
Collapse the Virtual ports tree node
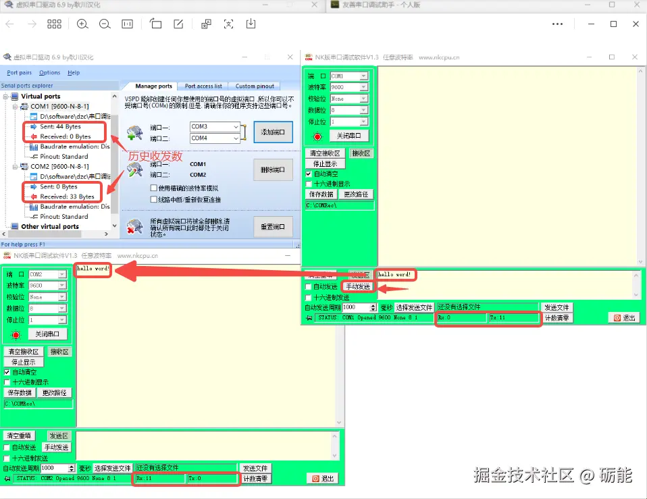6,97
